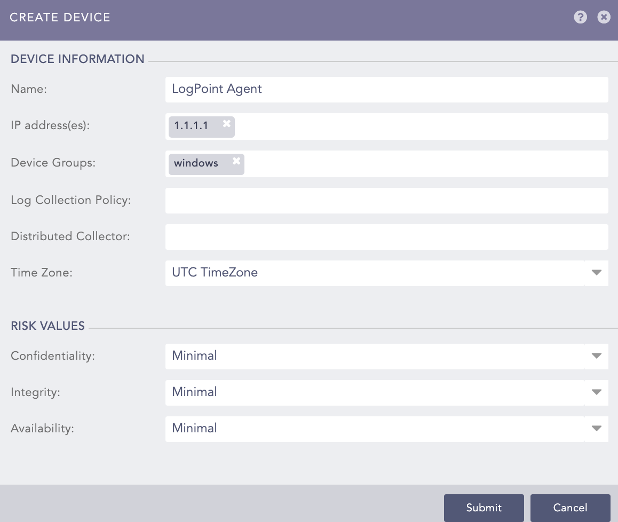Remove the windows device group tag

point(236,160)
